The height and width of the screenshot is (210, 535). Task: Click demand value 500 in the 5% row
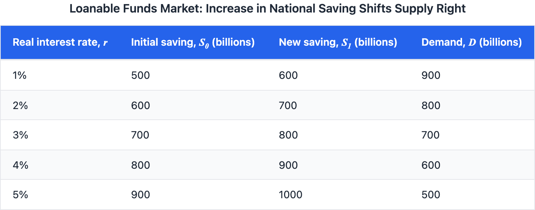[431, 195]
